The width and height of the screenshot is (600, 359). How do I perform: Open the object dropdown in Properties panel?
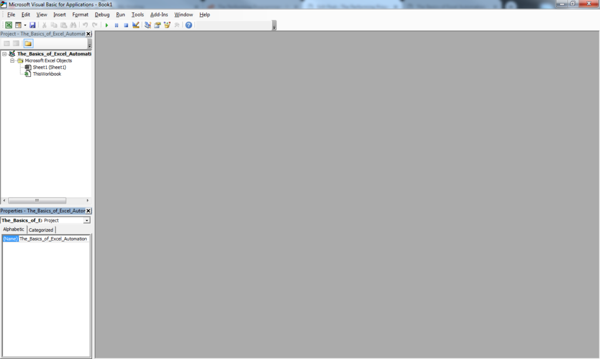tap(87, 221)
